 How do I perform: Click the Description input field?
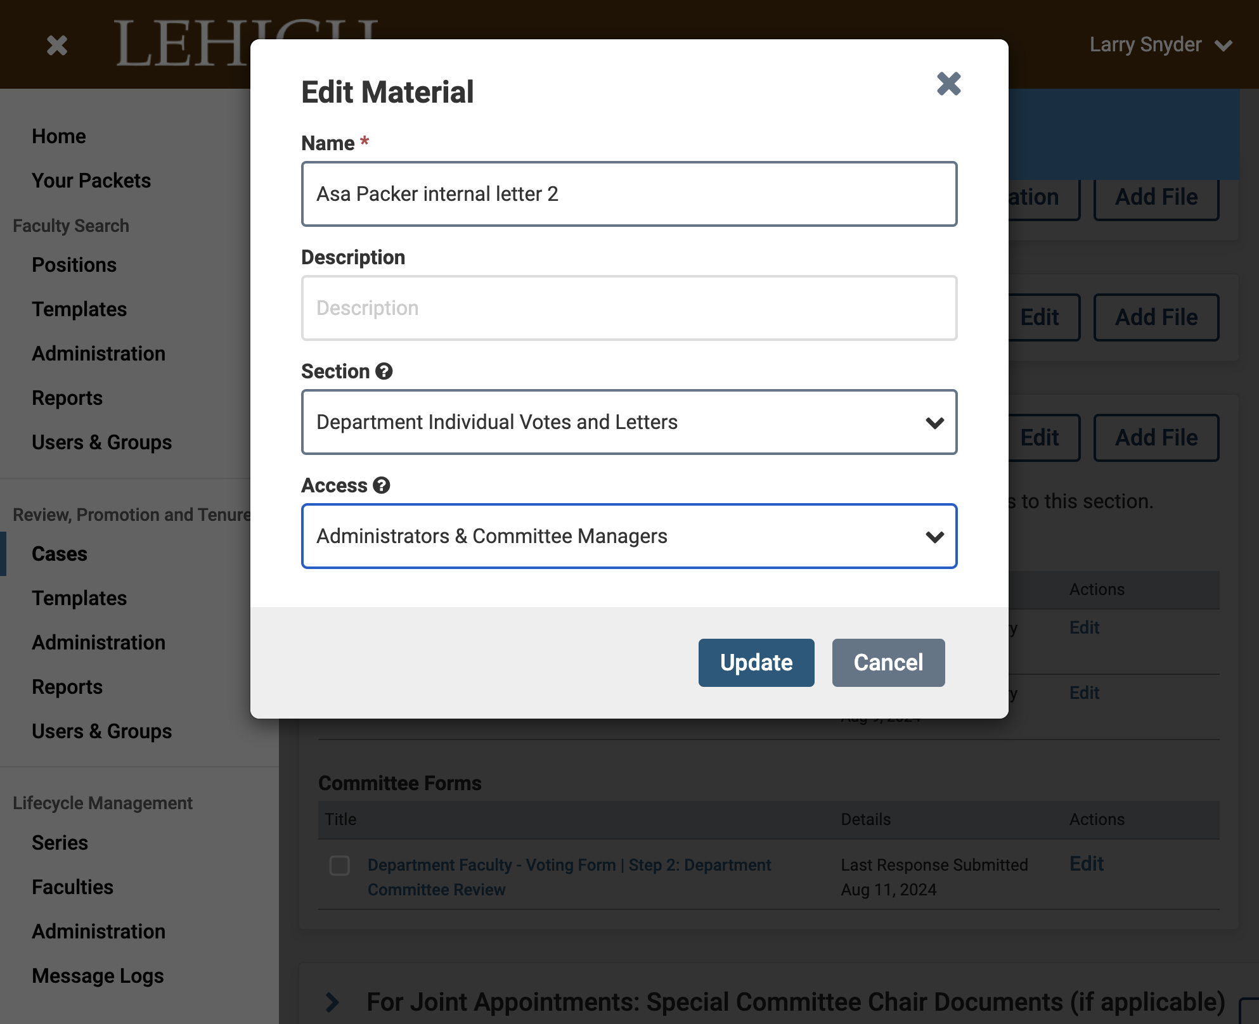tap(629, 308)
